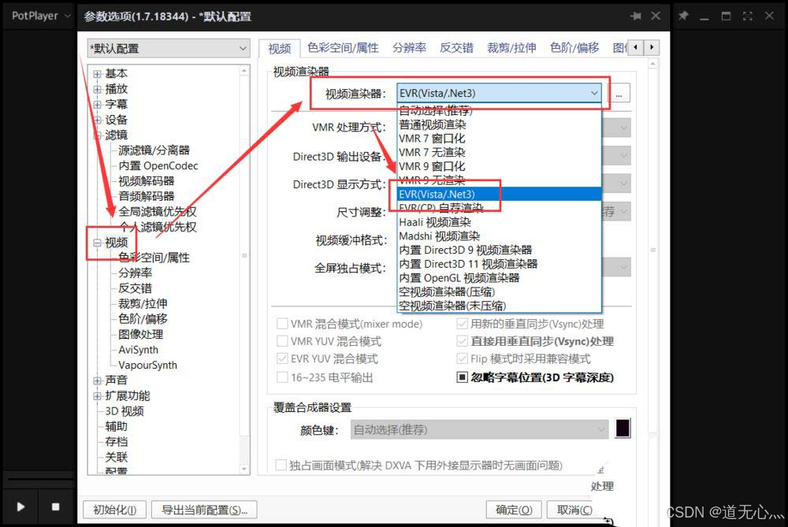
Task: Toggle EVR YUV 混合模式 checkbox
Action: [282, 358]
